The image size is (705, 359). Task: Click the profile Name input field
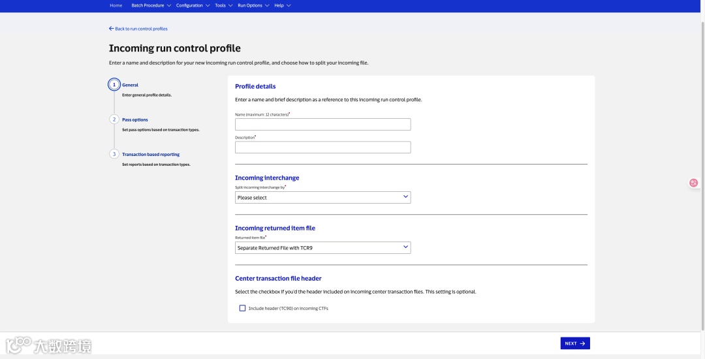pyautogui.click(x=322, y=124)
